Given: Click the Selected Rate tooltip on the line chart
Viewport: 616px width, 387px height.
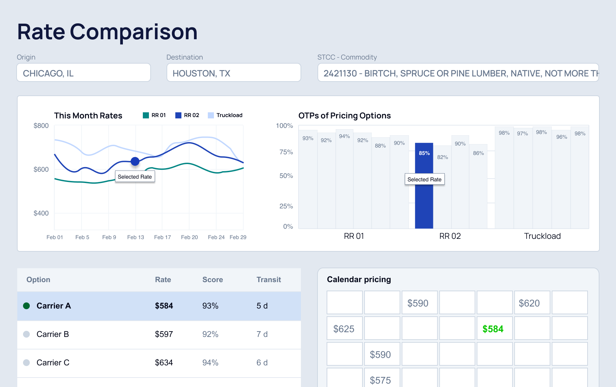Looking at the screenshot, I should [x=135, y=177].
